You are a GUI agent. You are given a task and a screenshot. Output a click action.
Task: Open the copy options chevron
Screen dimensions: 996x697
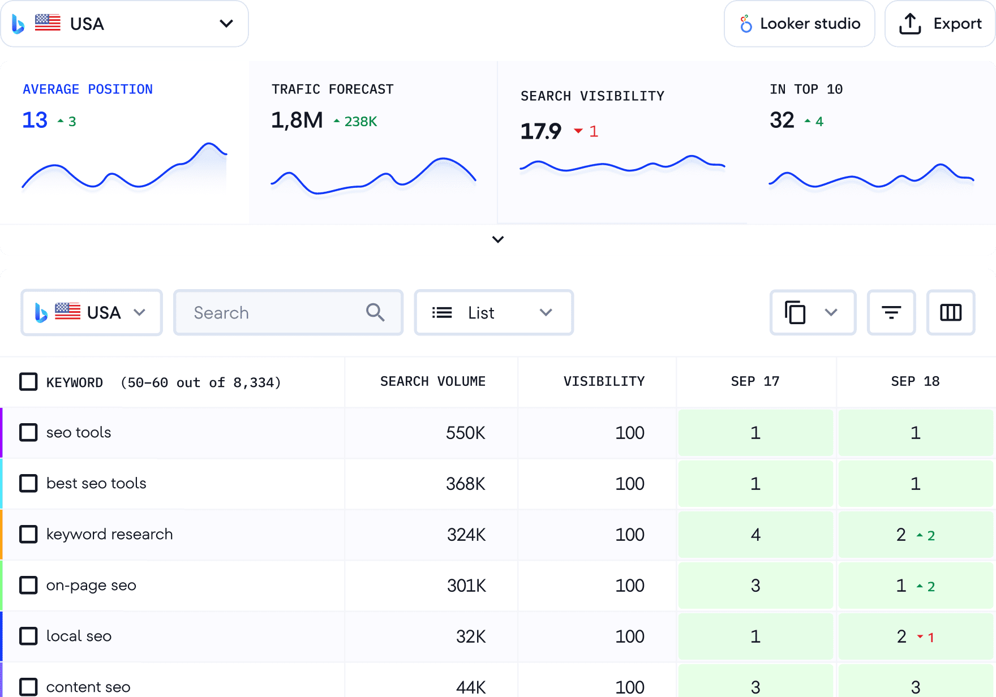[831, 312]
